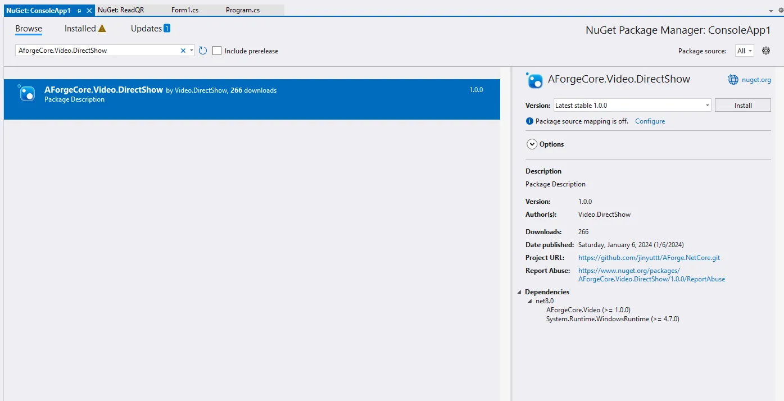The image size is (784, 401).
Task: Enable Include prerelease checkbox
Action: pyautogui.click(x=217, y=51)
